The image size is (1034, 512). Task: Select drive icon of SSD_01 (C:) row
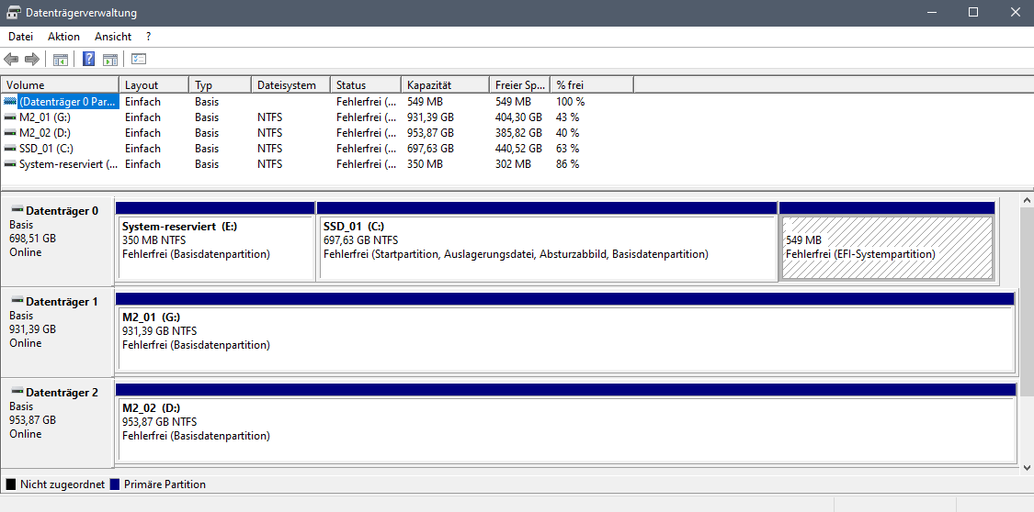tap(10, 149)
